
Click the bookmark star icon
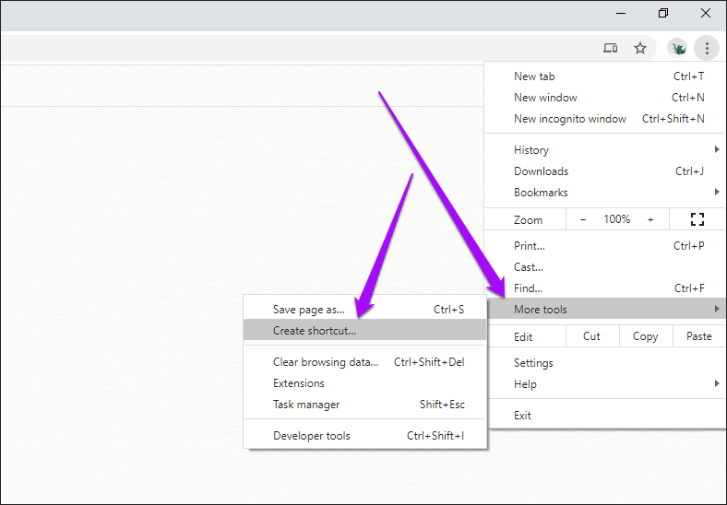(x=640, y=48)
